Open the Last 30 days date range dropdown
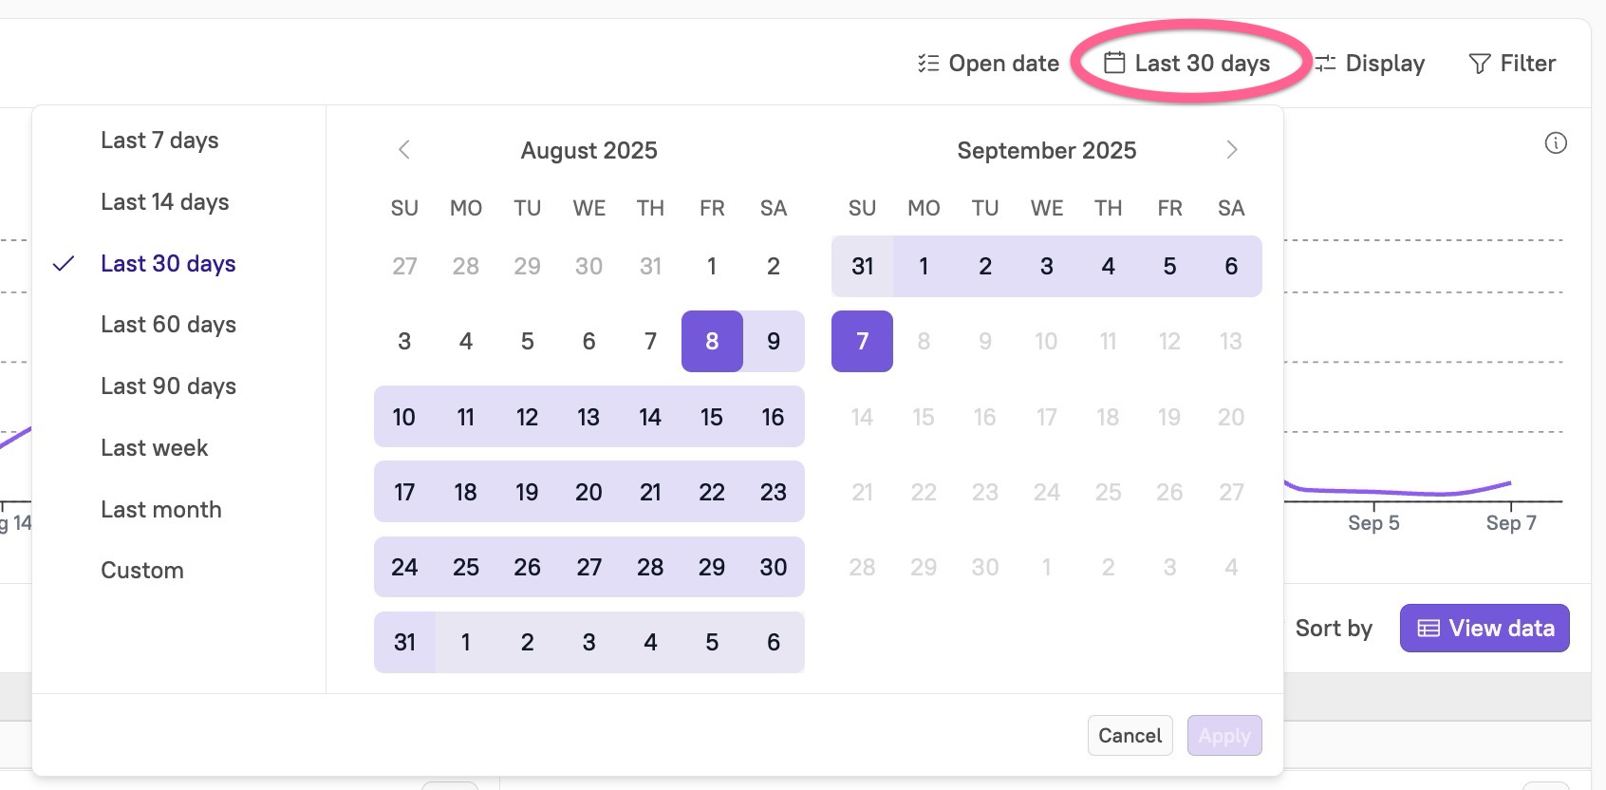The width and height of the screenshot is (1606, 790). pyautogui.click(x=1189, y=63)
